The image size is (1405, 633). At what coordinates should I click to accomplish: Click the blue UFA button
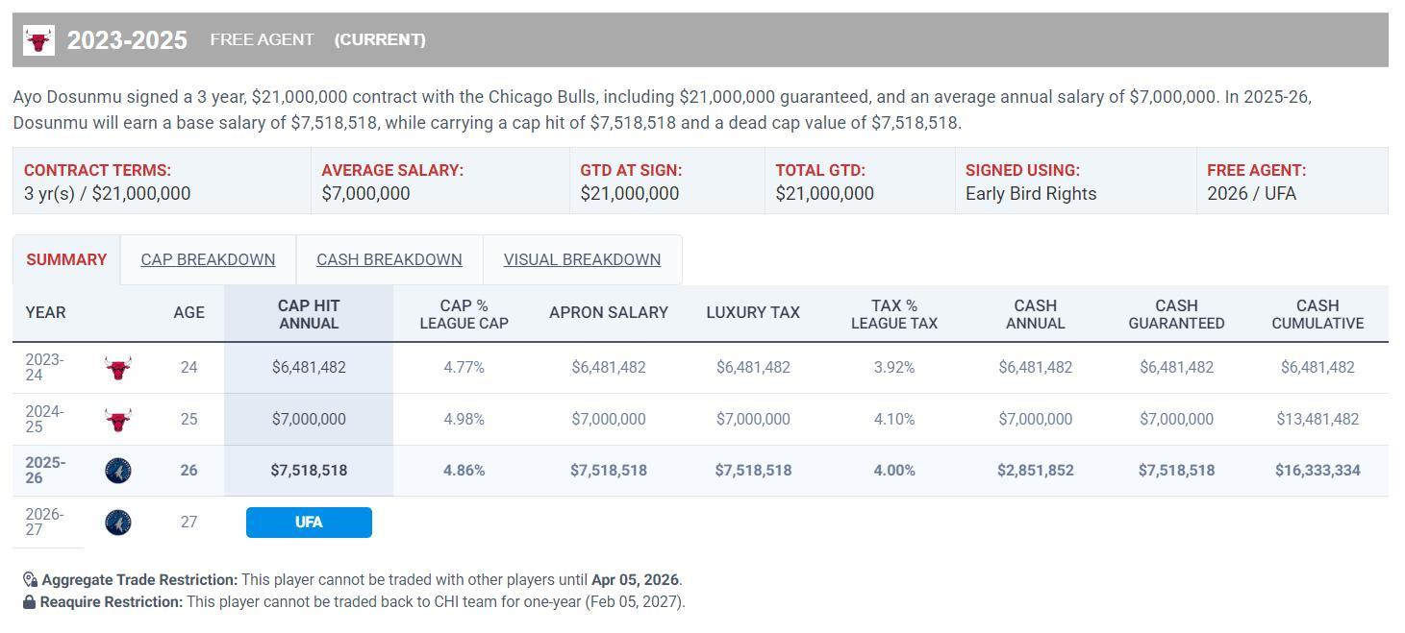(309, 523)
